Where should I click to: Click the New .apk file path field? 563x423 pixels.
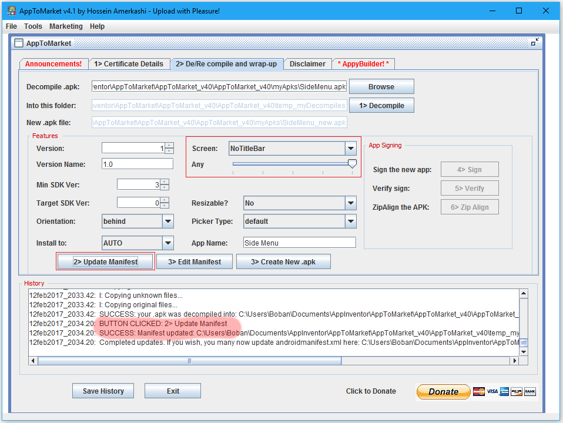tap(219, 122)
